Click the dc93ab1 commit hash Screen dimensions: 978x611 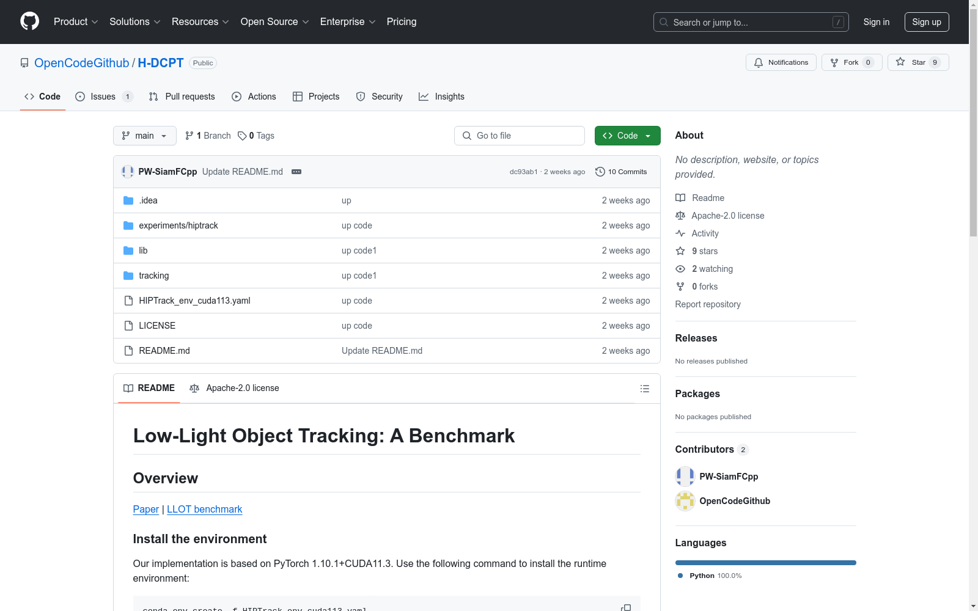523,172
